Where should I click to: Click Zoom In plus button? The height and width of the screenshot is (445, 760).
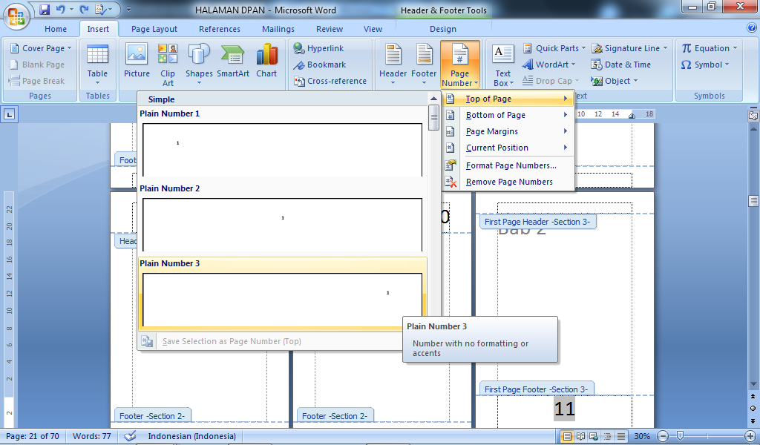(750, 436)
